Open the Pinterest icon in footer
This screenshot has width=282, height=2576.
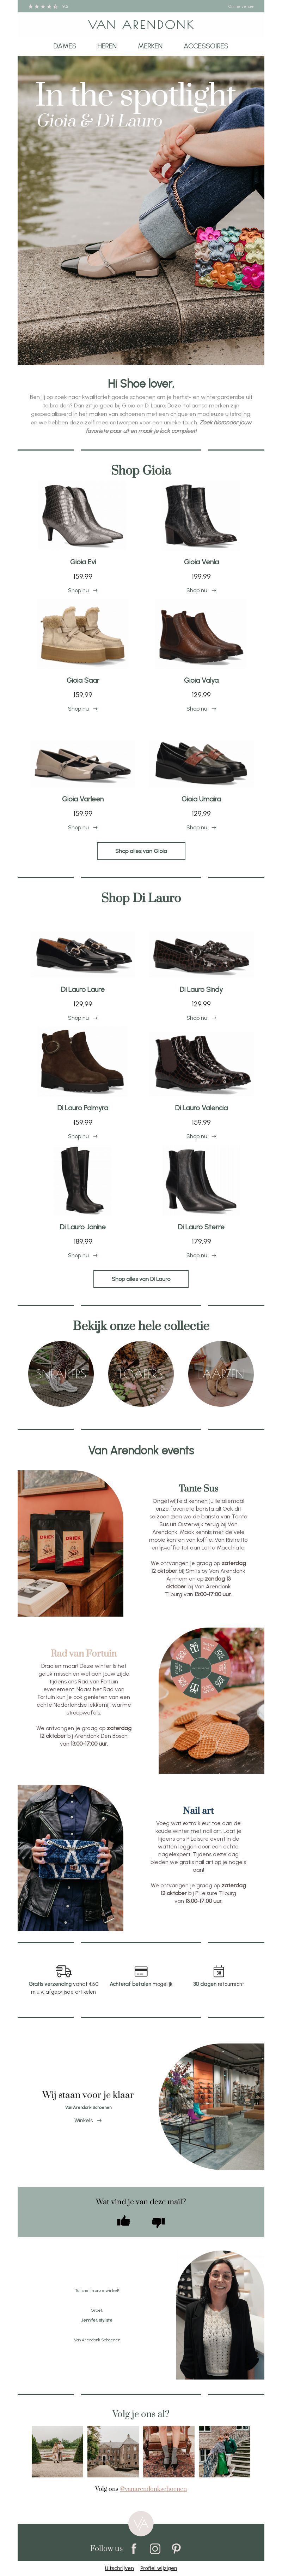tap(176, 2548)
